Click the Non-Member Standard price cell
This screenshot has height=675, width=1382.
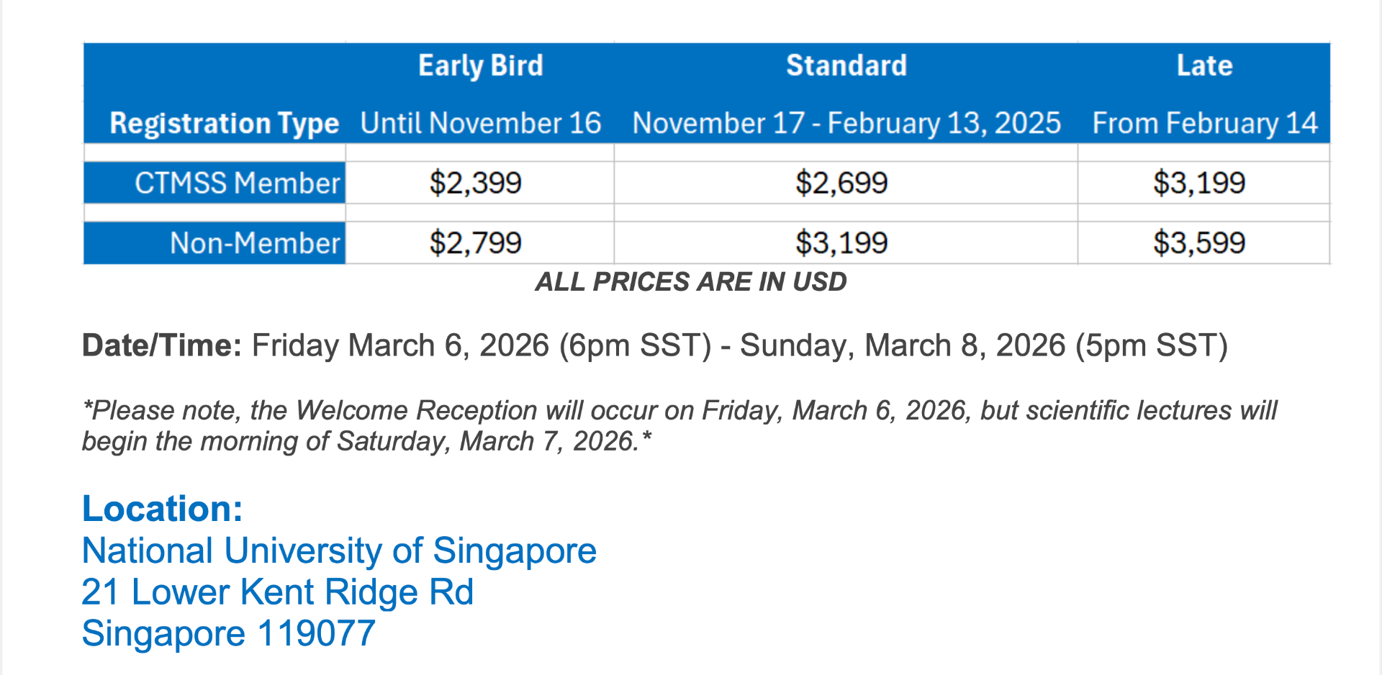tap(841, 243)
